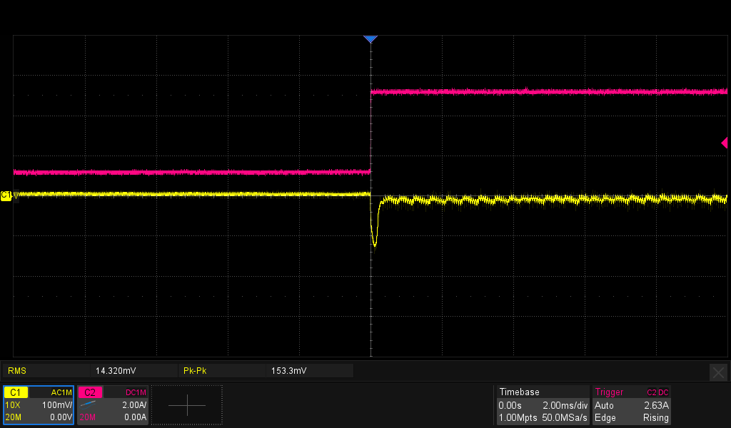Click the pink trigger level arrow on right edge
The image size is (731, 428).
pyautogui.click(x=726, y=143)
